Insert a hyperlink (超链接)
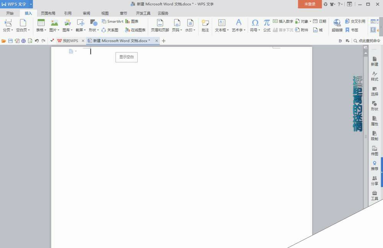Viewport: 383px width, 248px height. [x=337, y=25]
